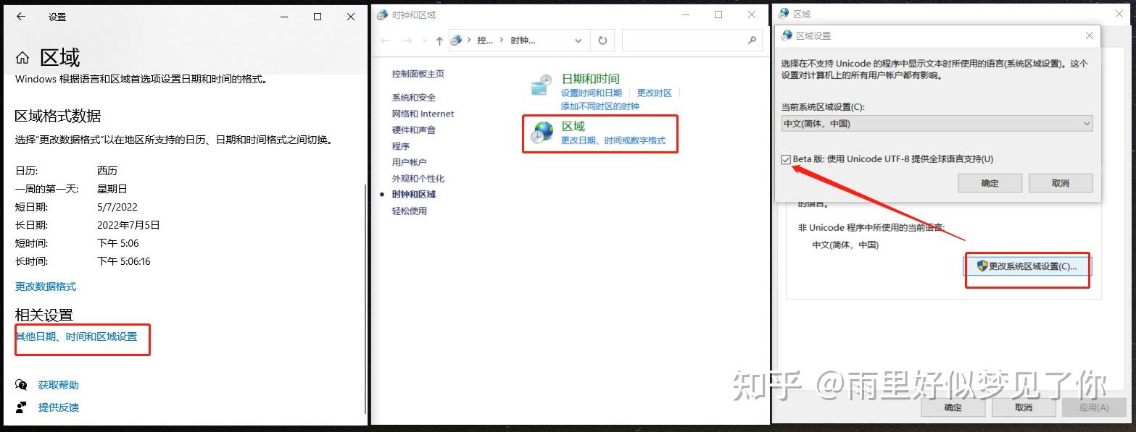
Task: Toggle the Beta Unicode UTF-8 checkbox
Action: pos(786,159)
